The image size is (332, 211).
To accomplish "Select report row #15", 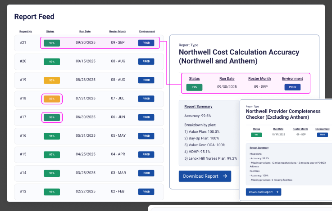I will [89, 155].
